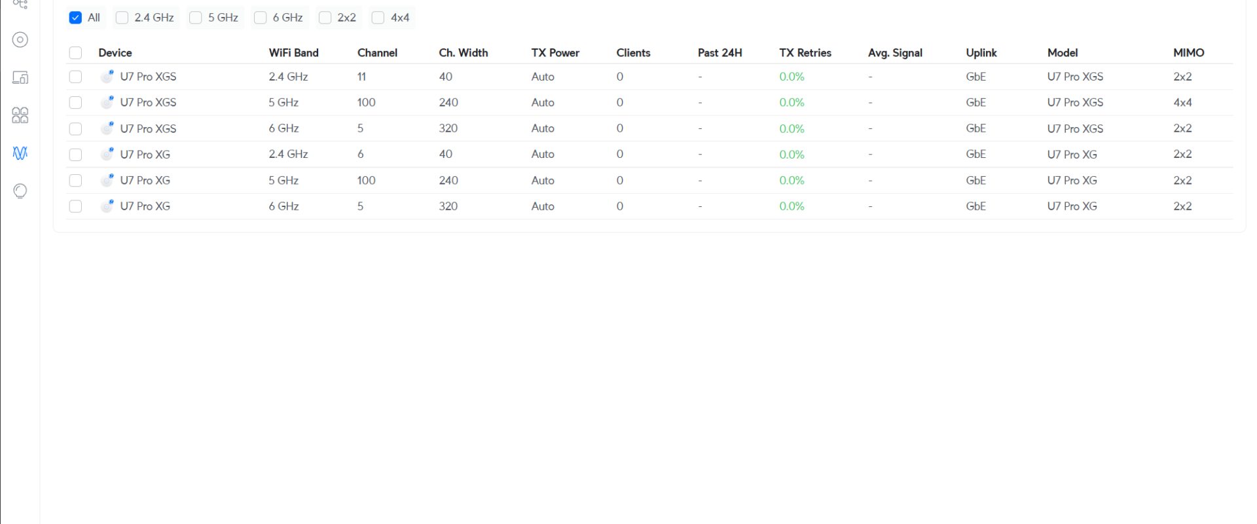Click access point icon in U7 Pro XG 6 GHz row
The height and width of the screenshot is (524, 1257).
107,206
